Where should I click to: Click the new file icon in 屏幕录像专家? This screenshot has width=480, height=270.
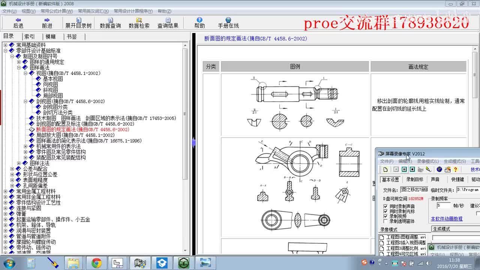point(385,169)
